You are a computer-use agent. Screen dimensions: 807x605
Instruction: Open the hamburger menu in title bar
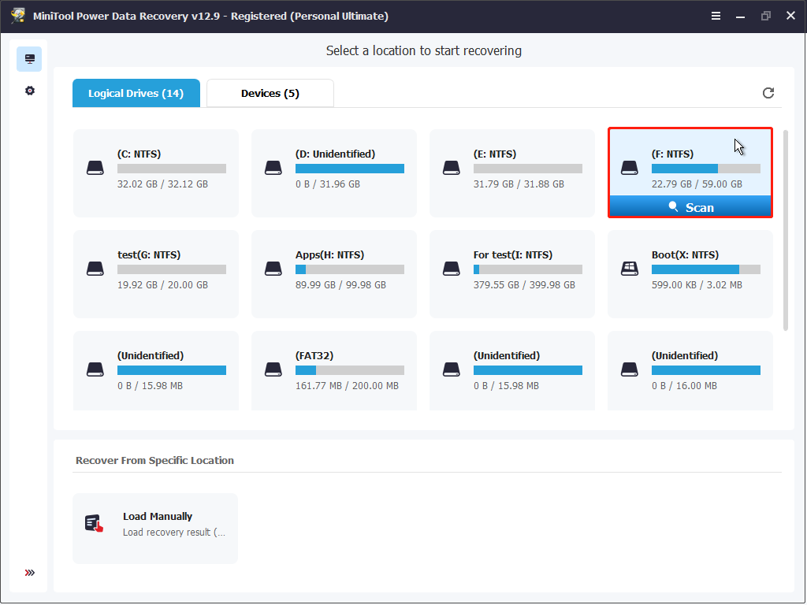pos(716,16)
